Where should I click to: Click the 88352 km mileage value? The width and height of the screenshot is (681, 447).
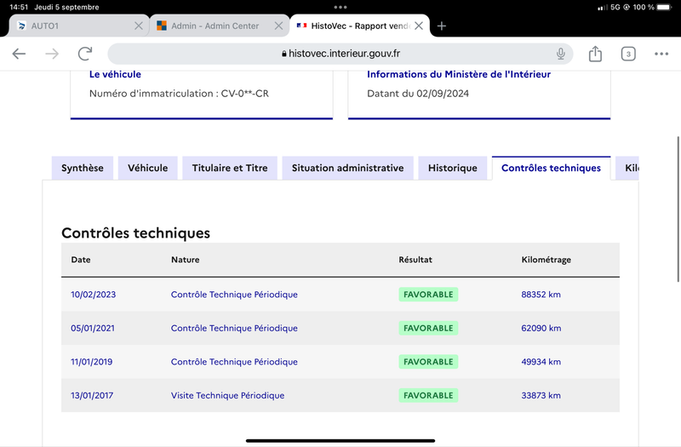tap(541, 295)
